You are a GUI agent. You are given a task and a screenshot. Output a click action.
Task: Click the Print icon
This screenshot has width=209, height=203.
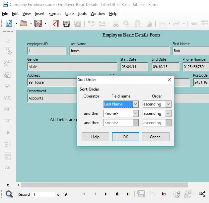pyautogui.click(x=67, y=24)
